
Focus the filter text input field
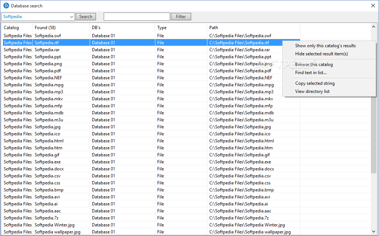tap(137, 17)
